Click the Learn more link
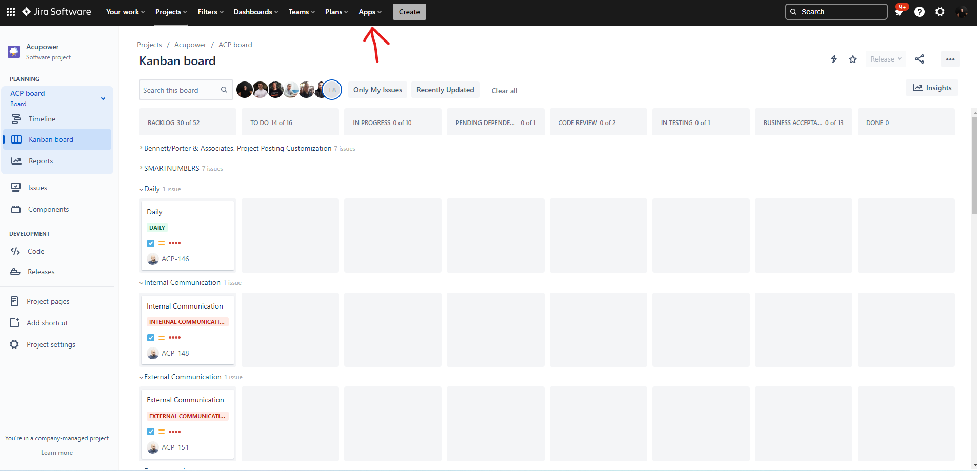Image resolution: width=977 pixels, height=471 pixels. tap(57, 453)
